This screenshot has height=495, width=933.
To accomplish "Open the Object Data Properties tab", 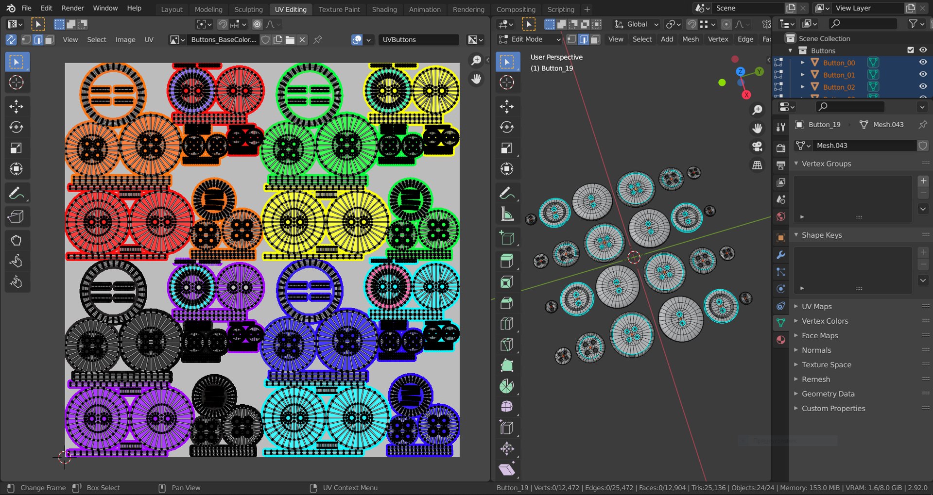I will (780, 322).
